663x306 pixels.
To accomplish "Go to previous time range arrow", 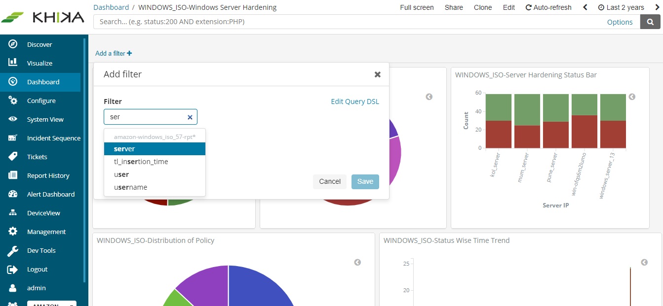I will click(x=585, y=7).
